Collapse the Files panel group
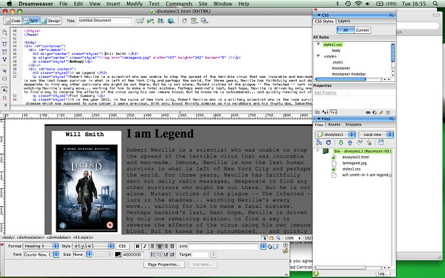Screen dimensions: 445x278 pyautogui.click(x=319, y=119)
